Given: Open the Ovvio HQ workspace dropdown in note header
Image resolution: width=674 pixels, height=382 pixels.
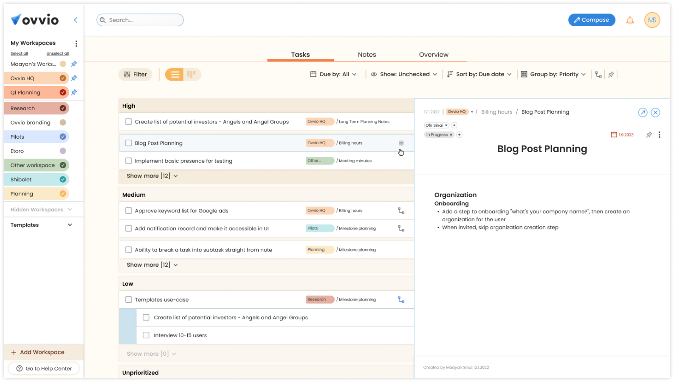Looking at the screenshot, I should pos(472,112).
